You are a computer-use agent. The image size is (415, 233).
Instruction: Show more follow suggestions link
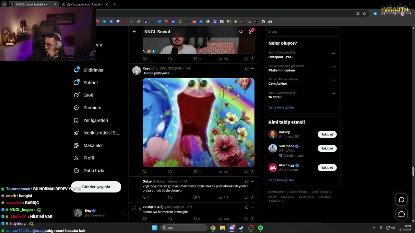coord(281,180)
